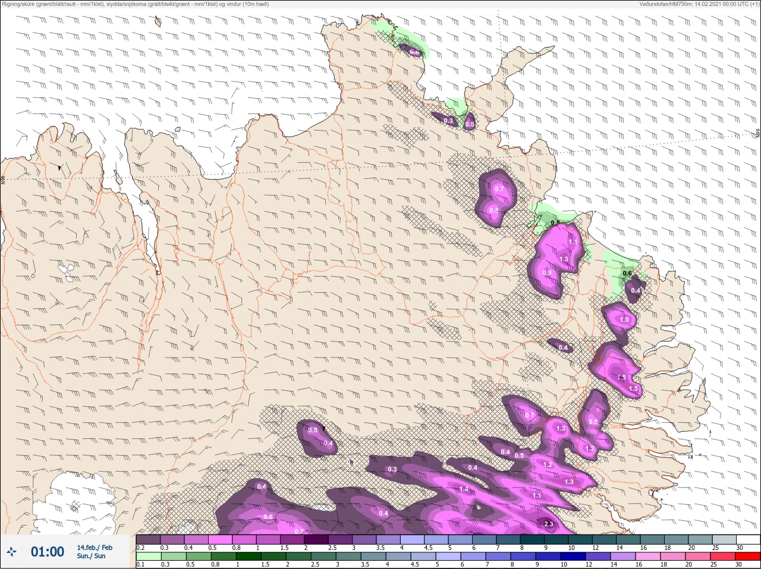Click the "1.0" precipitation value on the map

pos(624,320)
